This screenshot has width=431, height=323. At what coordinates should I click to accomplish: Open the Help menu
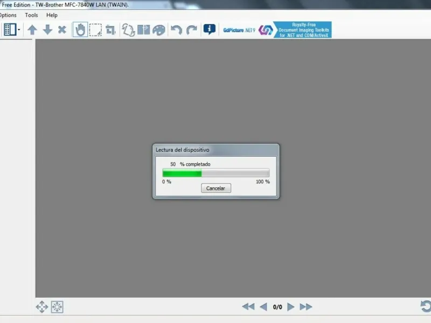tap(52, 15)
